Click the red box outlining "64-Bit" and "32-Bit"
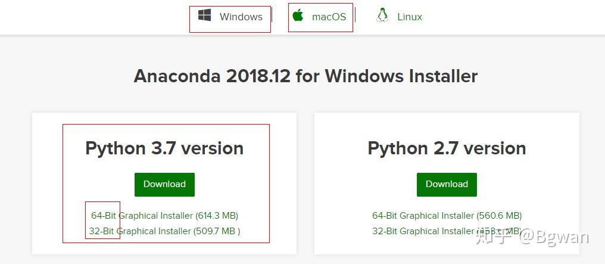Image resolution: width=605 pixels, height=264 pixels. click(x=102, y=203)
